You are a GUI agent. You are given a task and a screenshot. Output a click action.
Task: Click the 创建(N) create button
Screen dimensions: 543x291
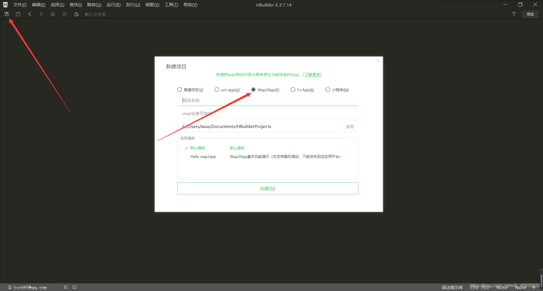coord(268,188)
